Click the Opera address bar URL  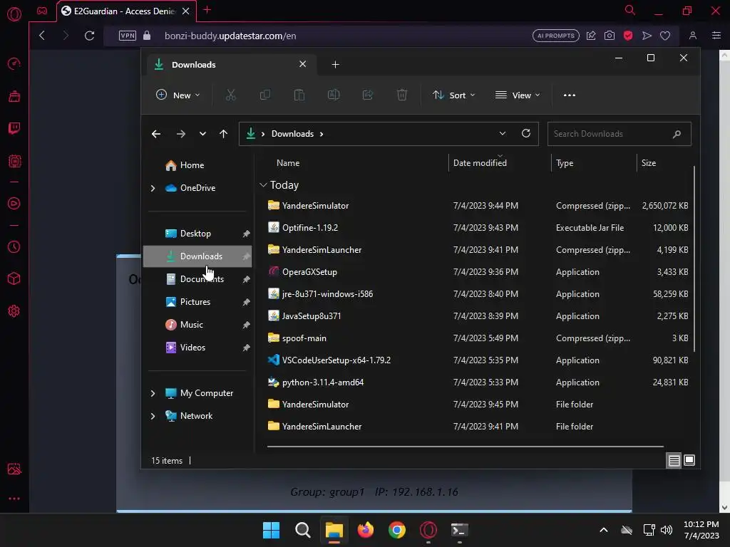point(230,36)
